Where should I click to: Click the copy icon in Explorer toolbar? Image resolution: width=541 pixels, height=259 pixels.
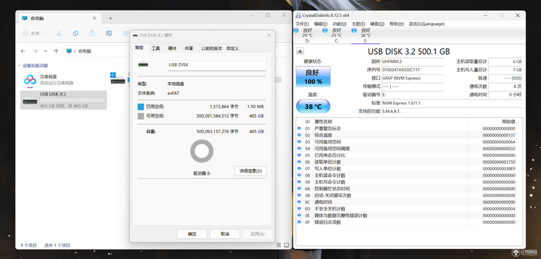click(76, 33)
